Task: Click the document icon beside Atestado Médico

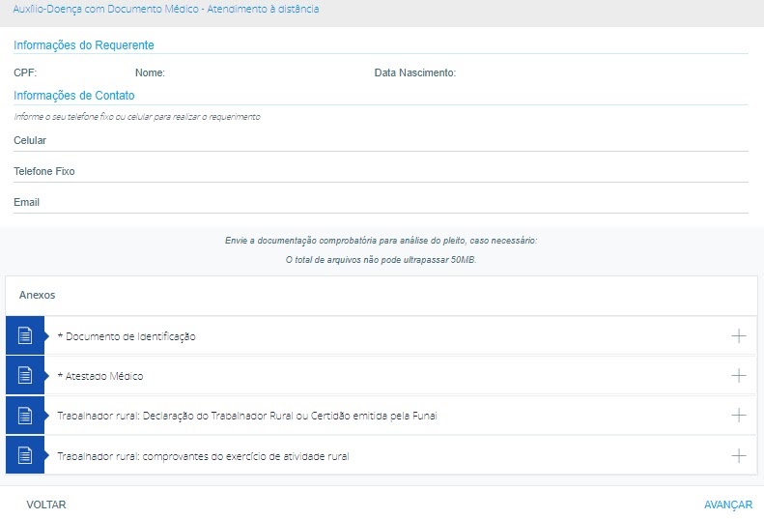Action: (25, 376)
